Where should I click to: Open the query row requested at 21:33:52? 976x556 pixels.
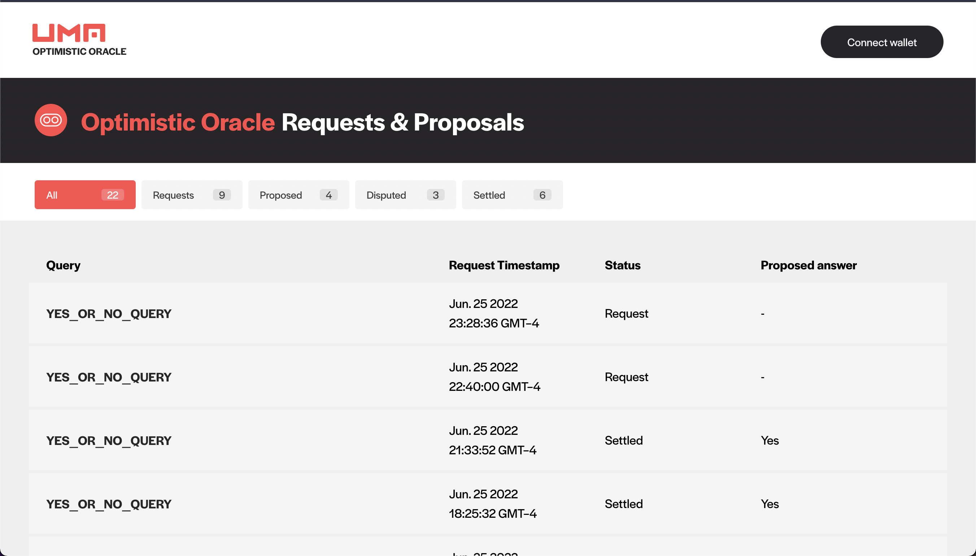coord(488,440)
